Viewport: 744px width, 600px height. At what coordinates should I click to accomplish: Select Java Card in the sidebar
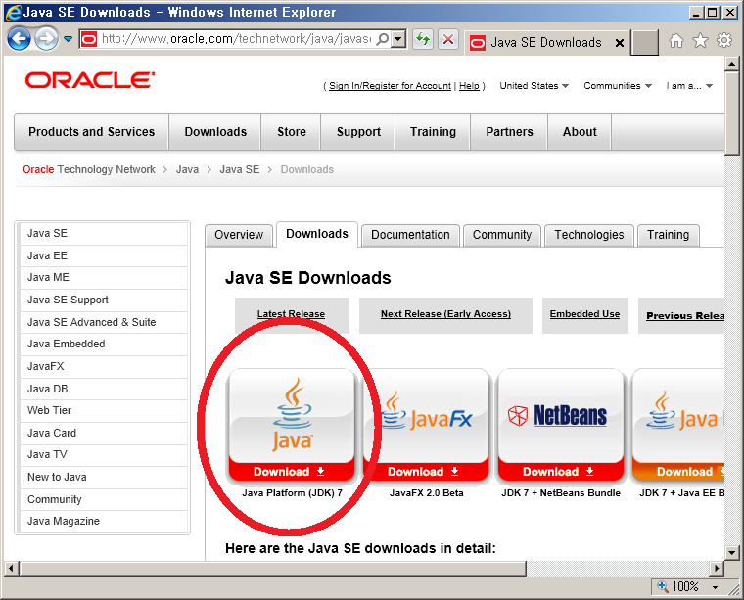(104, 433)
